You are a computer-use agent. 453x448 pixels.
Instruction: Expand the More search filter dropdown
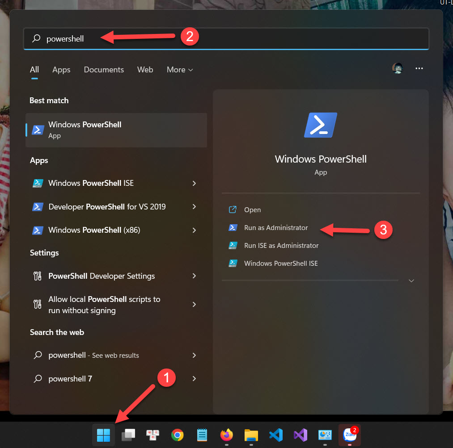coord(179,70)
